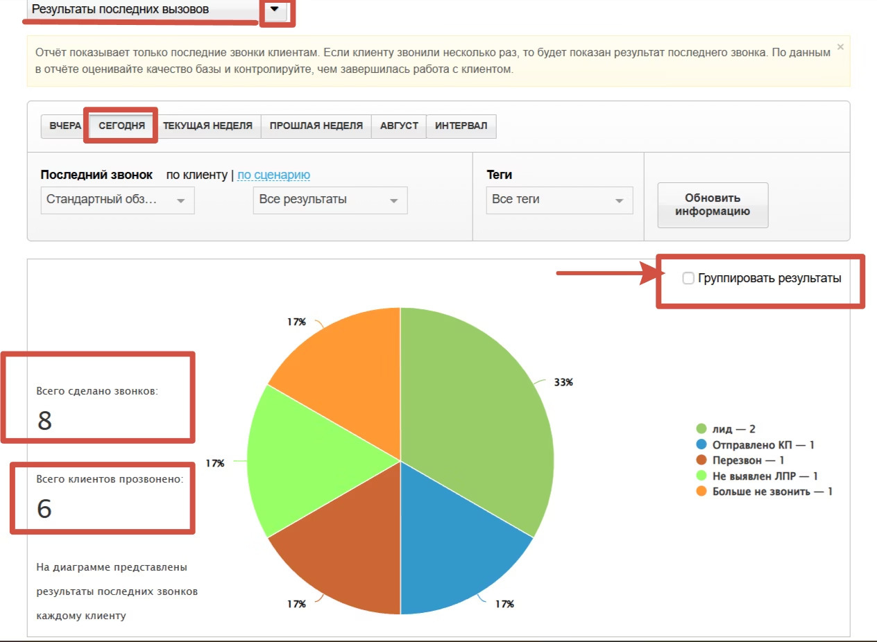Close the yellow info notice

840,47
